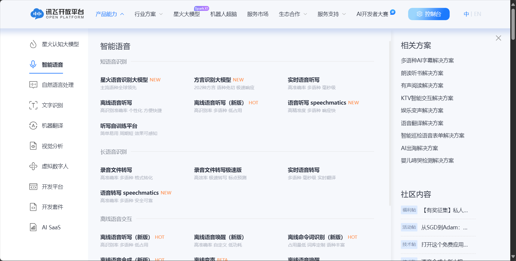Open 语音听写 speechmatics link
Image resolution: width=516 pixels, height=261 pixels.
317,103
